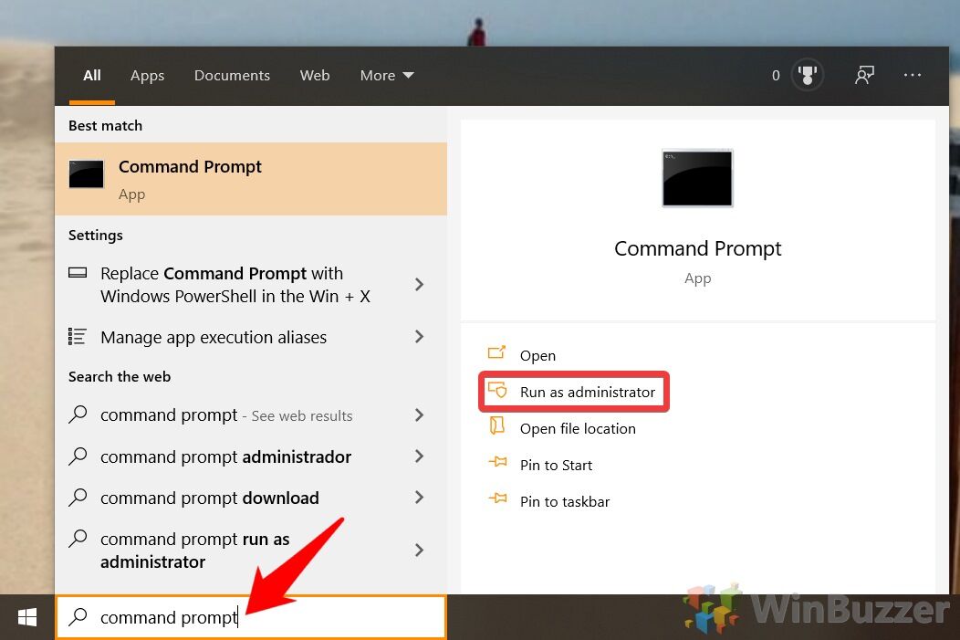Click the Microsoft Rewards trophy icon
The width and height of the screenshot is (960, 640).
(807, 75)
